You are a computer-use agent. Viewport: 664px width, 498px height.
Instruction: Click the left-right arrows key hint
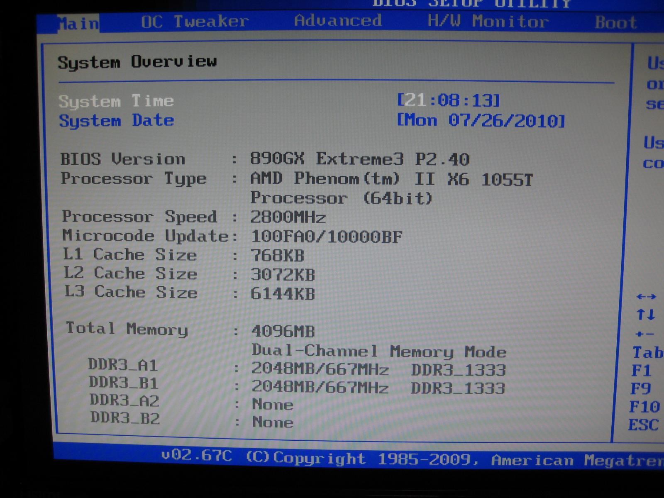coord(646,297)
